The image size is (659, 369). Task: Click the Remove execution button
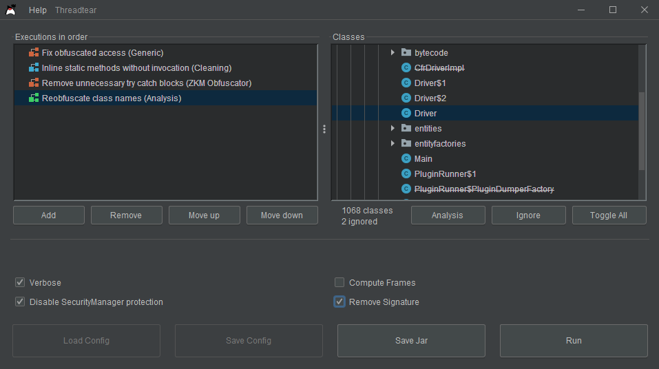[127, 215]
